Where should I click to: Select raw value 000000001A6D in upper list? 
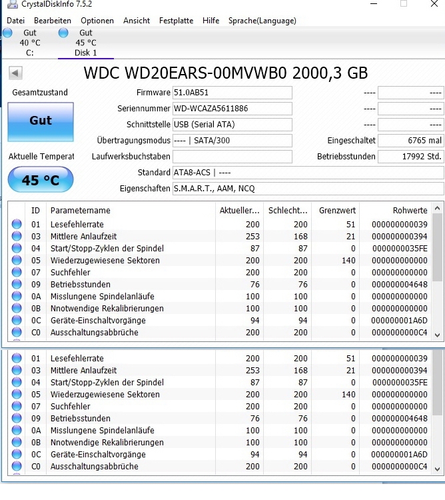click(400, 321)
